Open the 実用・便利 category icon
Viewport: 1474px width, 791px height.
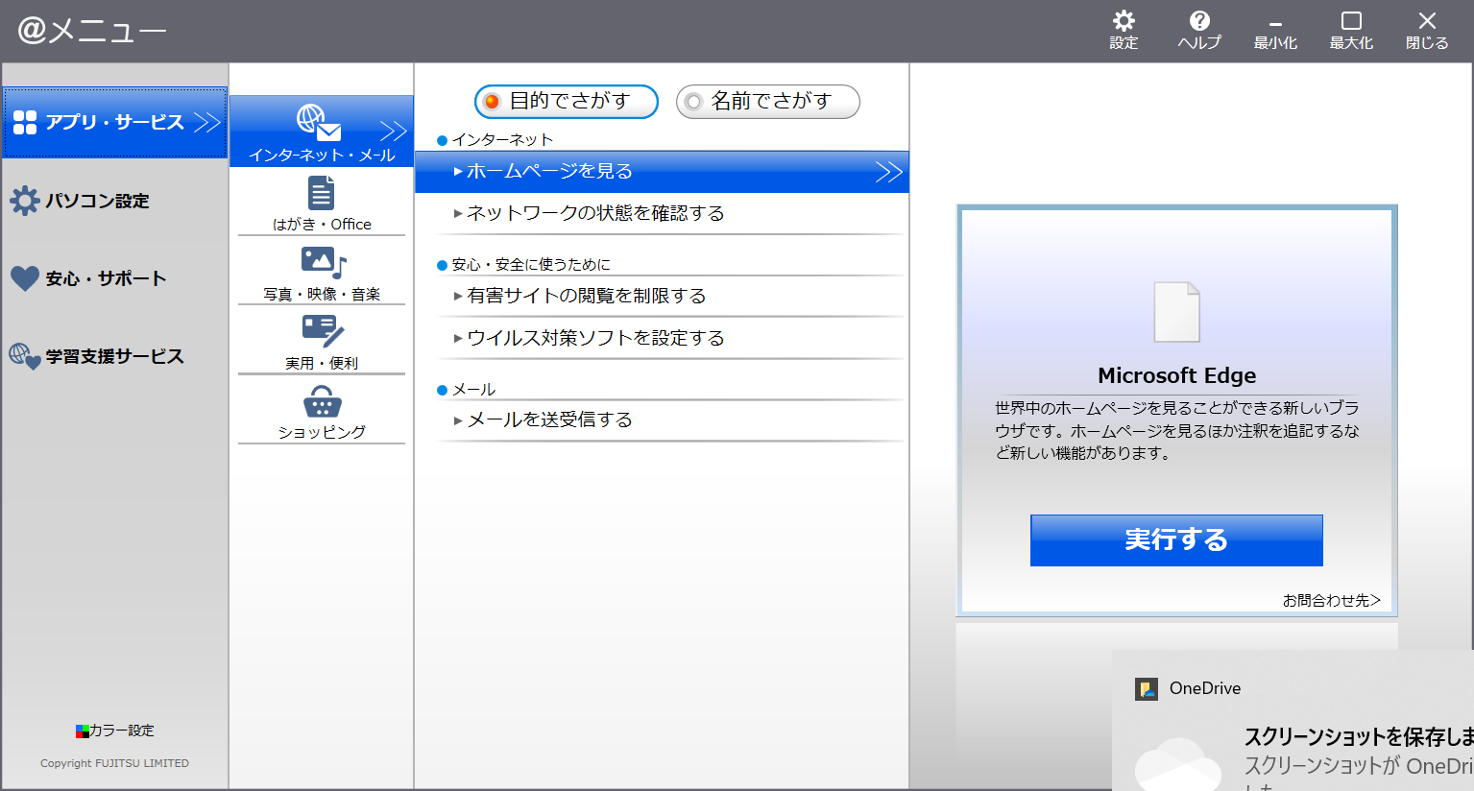point(322,331)
